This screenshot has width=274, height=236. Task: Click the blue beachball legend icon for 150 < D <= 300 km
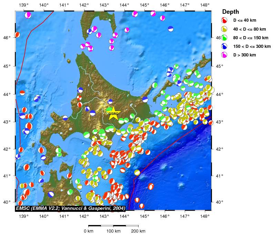pyautogui.click(x=224, y=46)
